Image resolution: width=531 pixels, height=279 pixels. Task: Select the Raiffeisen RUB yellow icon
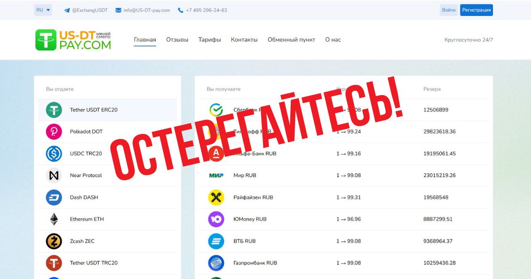(x=216, y=198)
